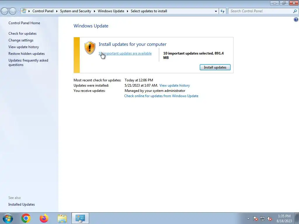Screen dimensions: 299x224
Task: Click View update history next to install date
Action: point(175,85)
